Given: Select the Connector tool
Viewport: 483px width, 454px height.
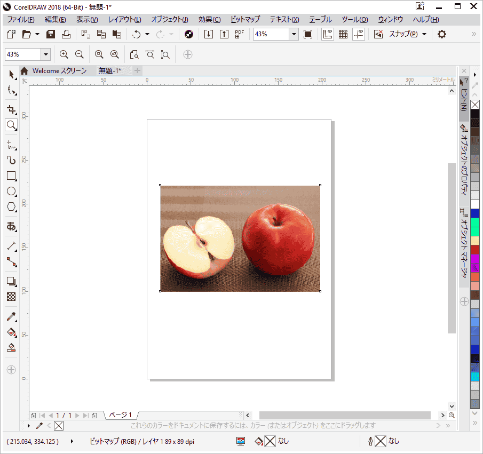Looking at the screenshot, I should (11, 261).
